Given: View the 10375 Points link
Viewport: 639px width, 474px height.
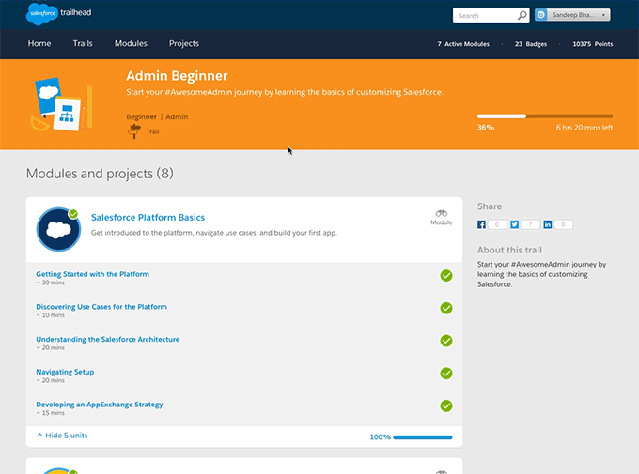Looking at the screenshot, I should coord(593,44).
